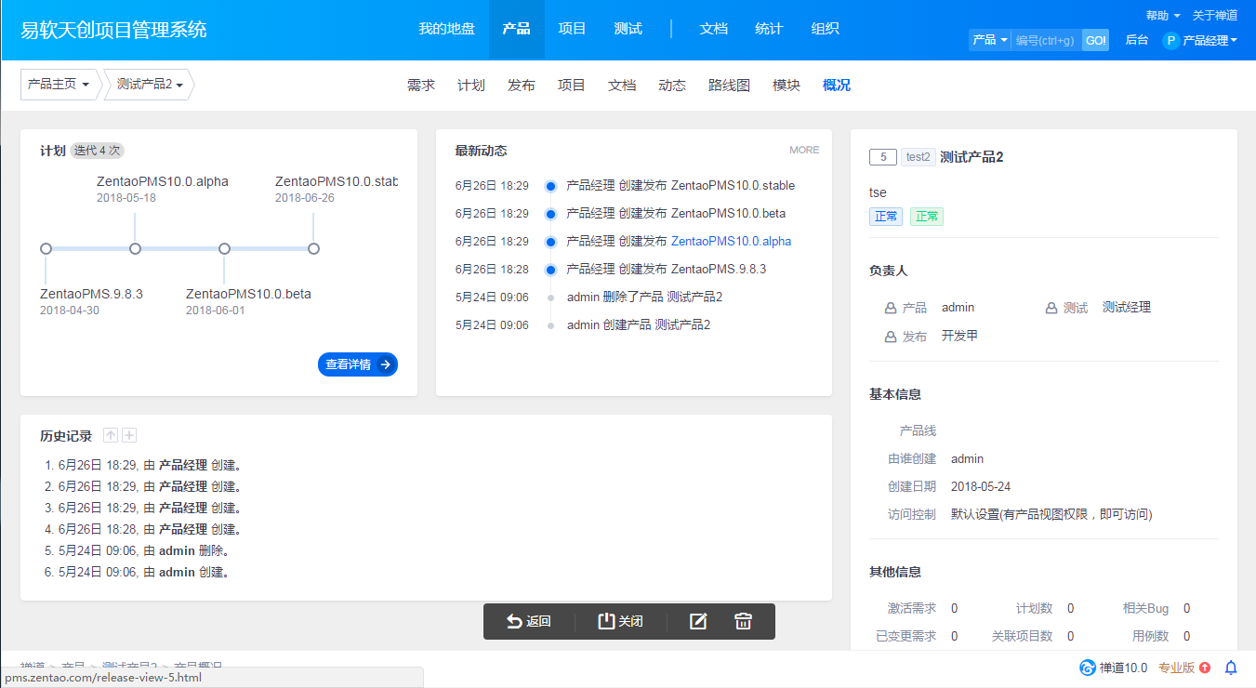Click the up-arrow icon beside 历史记录
Screen dimensions: 1256x688
click(x=110, y=434)
